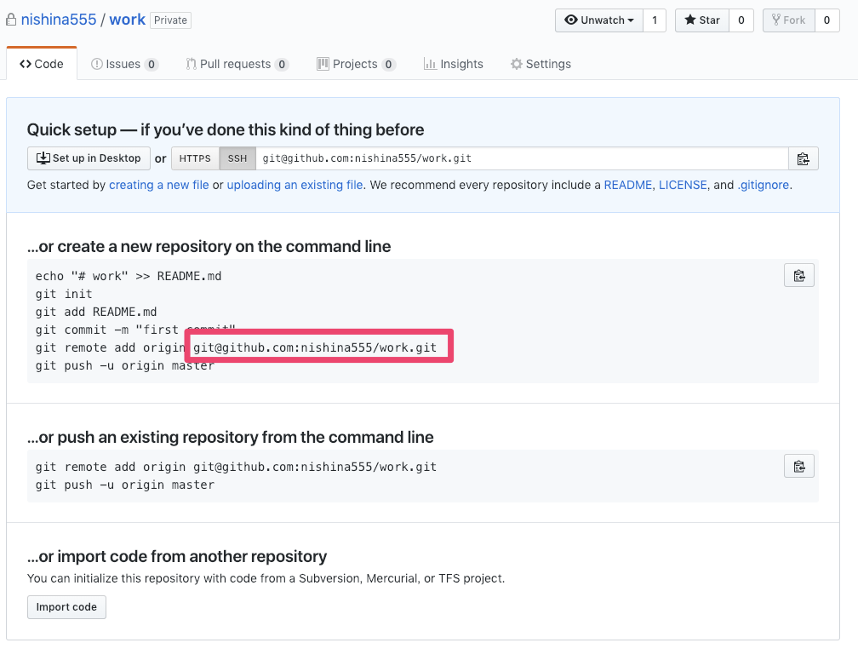Copy the command line repository setup commands
The image size is (858, 660).
798,274
